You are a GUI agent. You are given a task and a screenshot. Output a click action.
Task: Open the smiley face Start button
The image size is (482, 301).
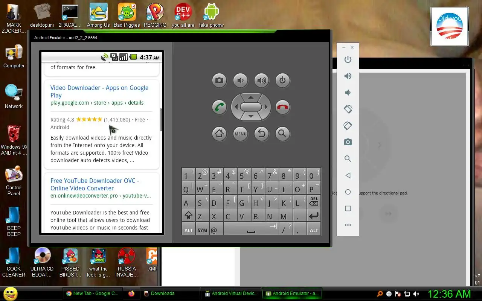[x=10, y=293]
